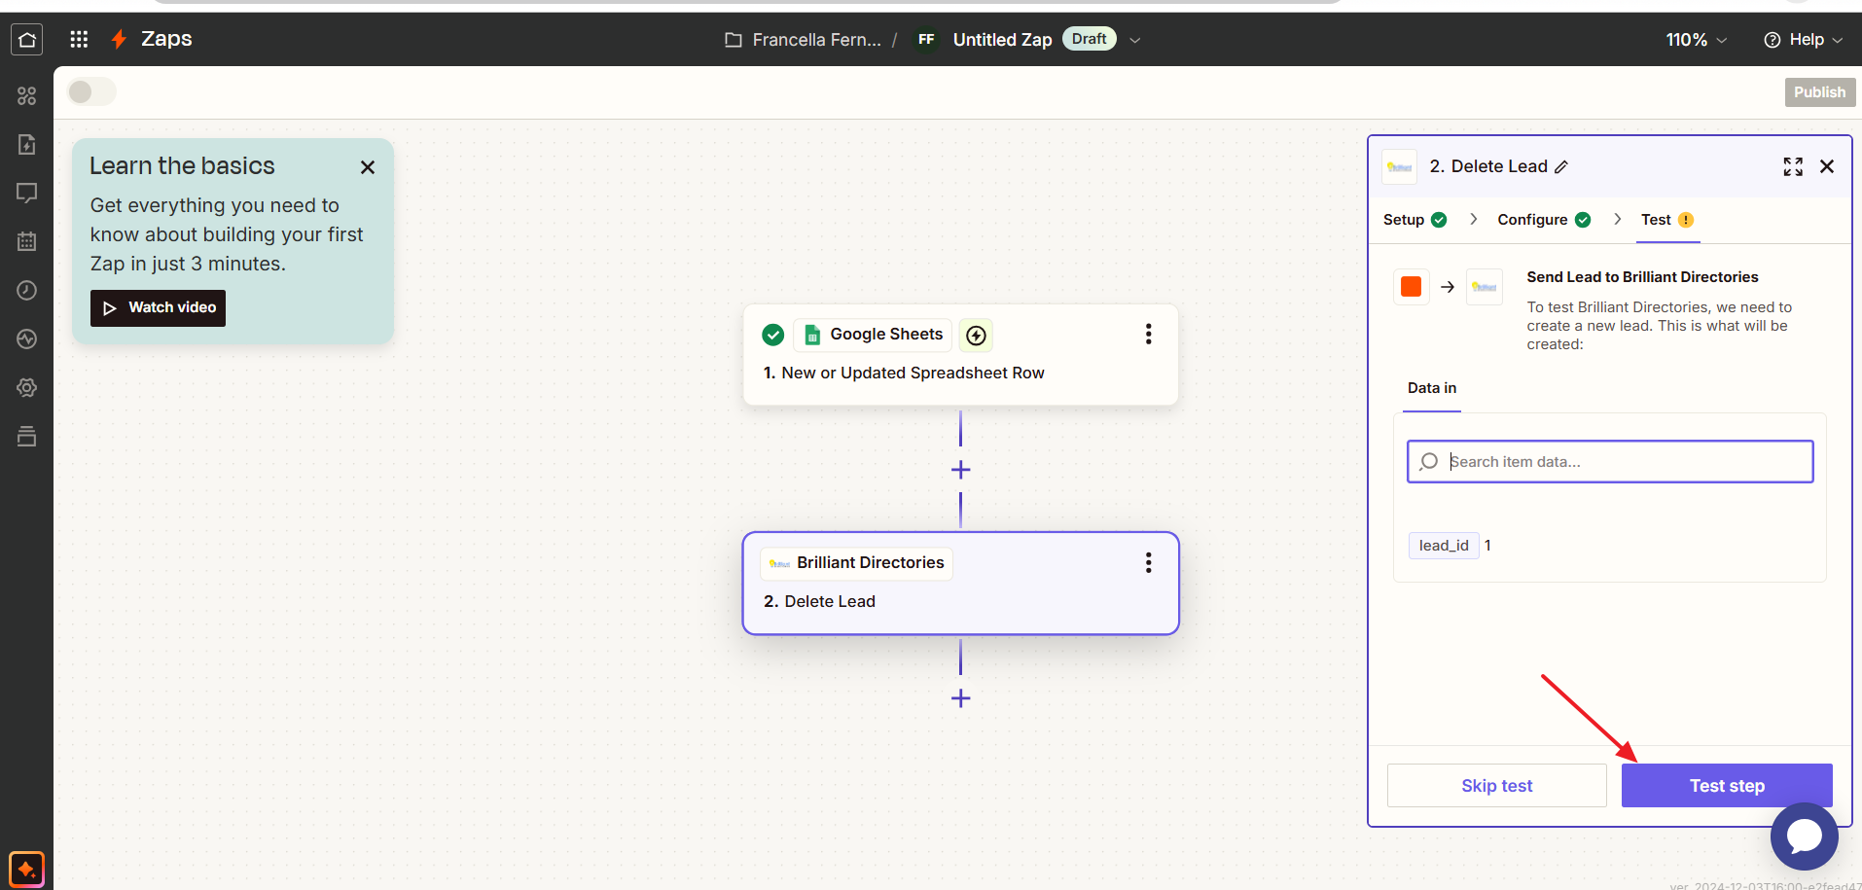Open the Help dropdown menu
The image size is (1862, 890).
pyautogui.click(x=1804, y=40)
